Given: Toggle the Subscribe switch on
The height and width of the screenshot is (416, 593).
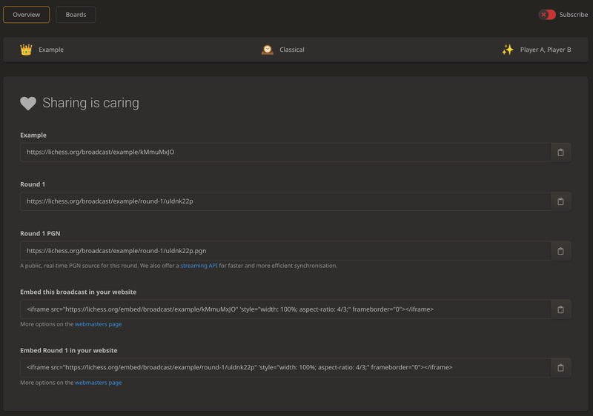Looking at the screenshot, I should click(547, 15).
